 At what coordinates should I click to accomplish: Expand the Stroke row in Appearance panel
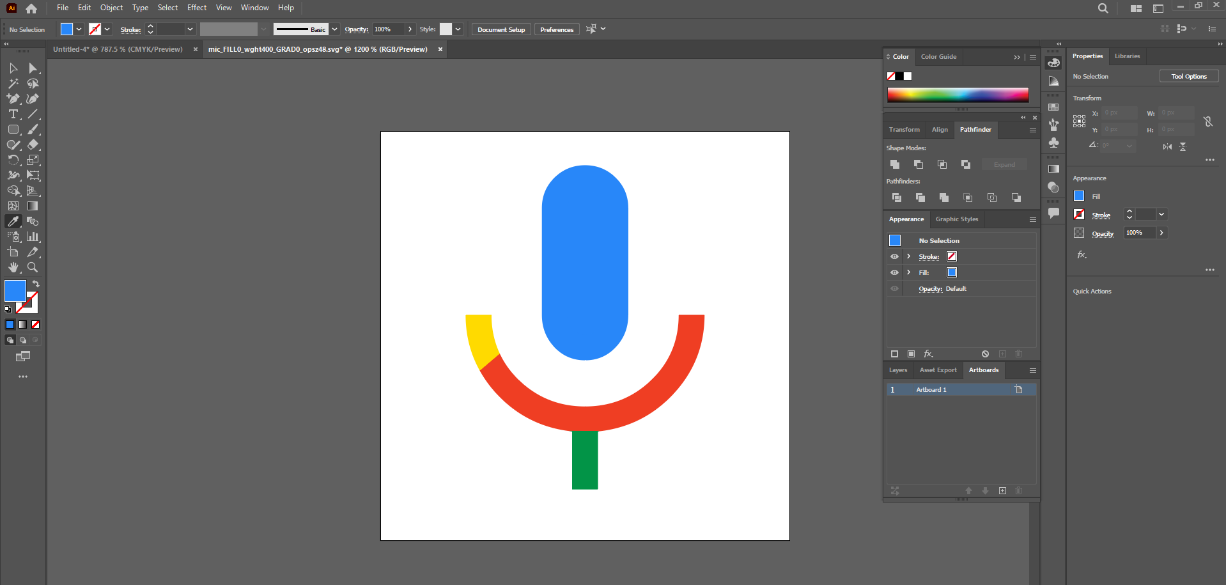pyautogui.click(x=908, y=256)
